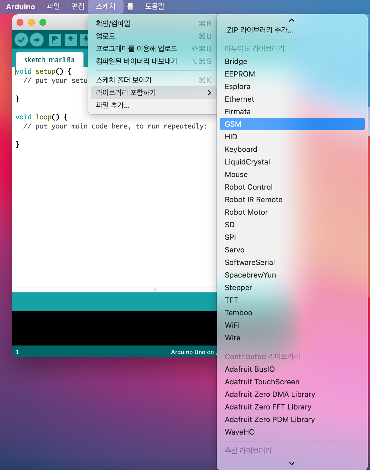The height and width of the screenshot is (470, 370).
Task: Include the Wire library
Action: pyautogui.click(x=292, y=338)
